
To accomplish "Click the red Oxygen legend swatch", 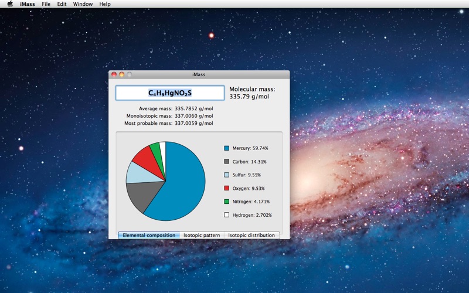I will click(x=226, y=189).
